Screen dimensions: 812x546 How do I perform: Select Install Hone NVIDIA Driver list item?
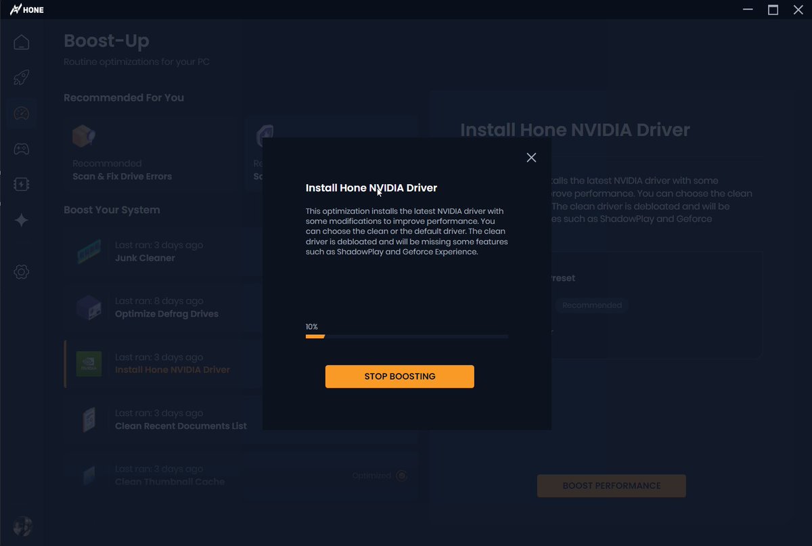(241, 363)
